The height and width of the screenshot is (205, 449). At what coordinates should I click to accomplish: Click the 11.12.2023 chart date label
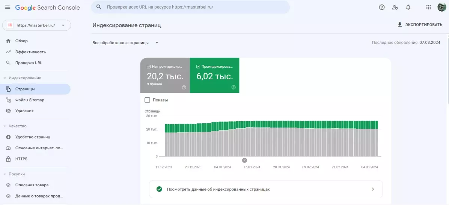point(164,167)
